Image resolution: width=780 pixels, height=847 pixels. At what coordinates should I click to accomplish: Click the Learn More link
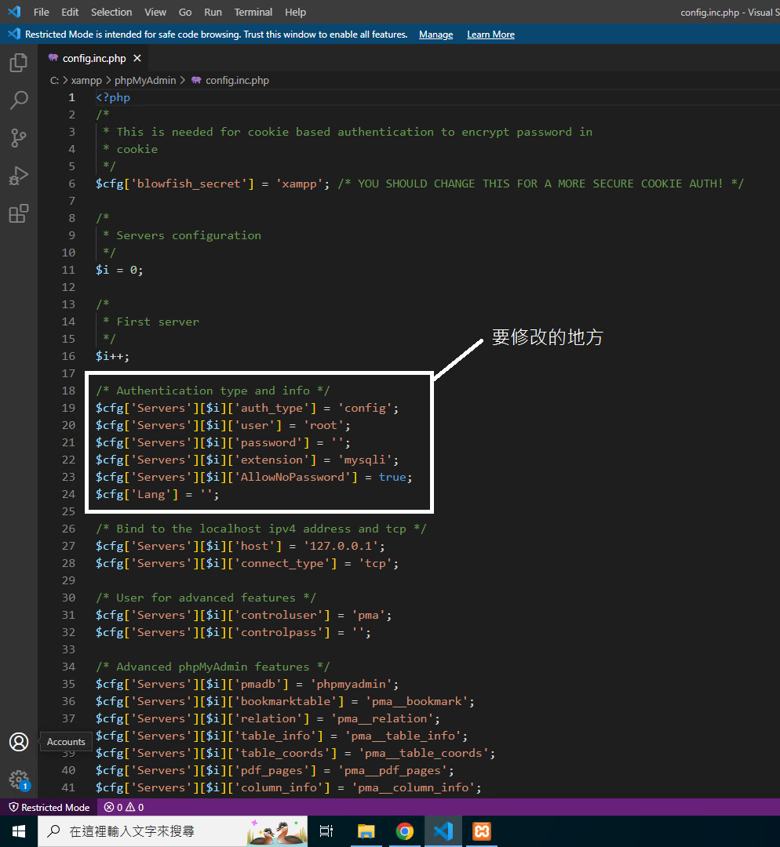(x=490, y=35)
